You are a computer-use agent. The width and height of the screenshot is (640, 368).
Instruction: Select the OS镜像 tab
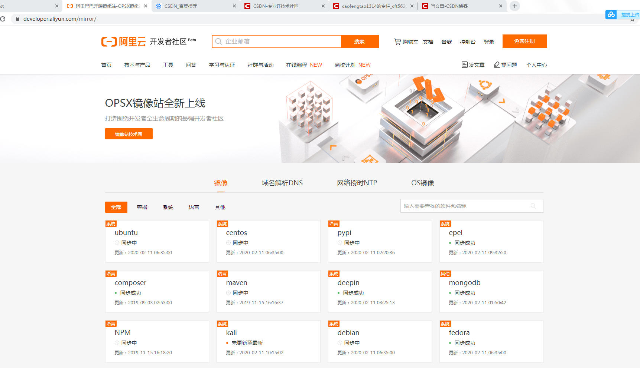click(422, 183)
